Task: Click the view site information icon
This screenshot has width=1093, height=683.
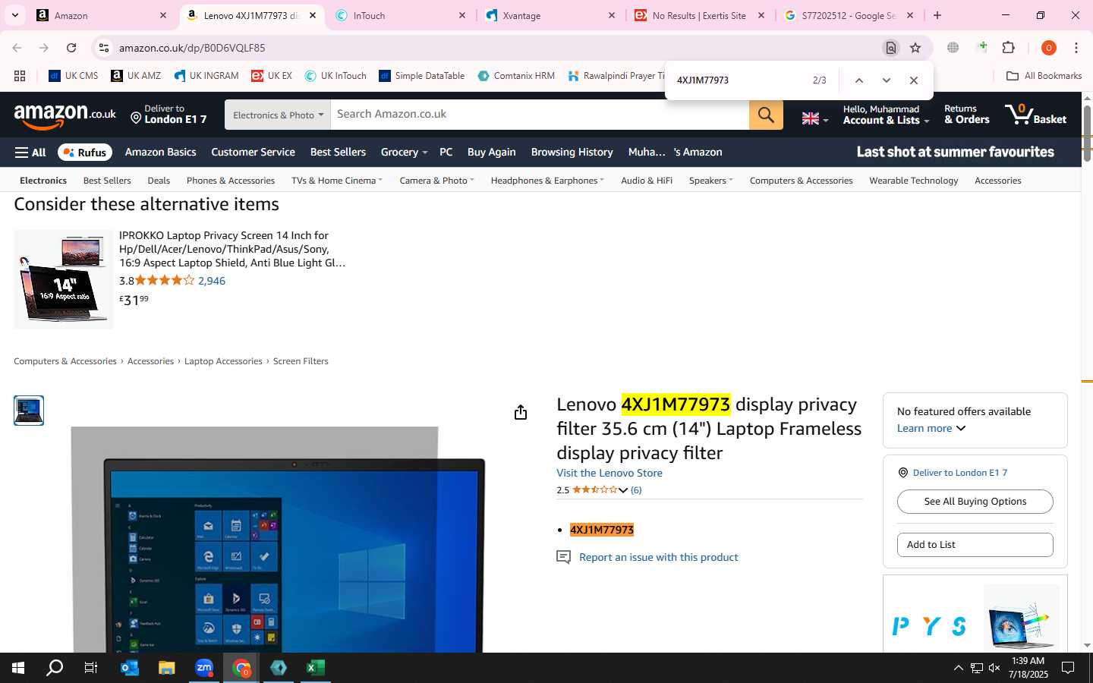Action: (104, 48)
